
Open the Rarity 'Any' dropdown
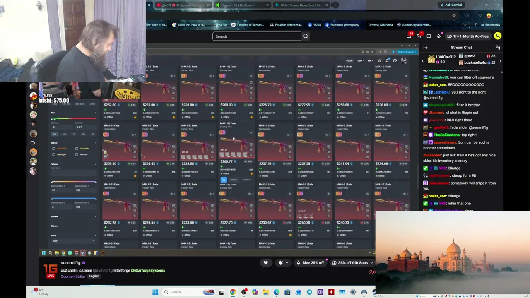tap(74, 241)
